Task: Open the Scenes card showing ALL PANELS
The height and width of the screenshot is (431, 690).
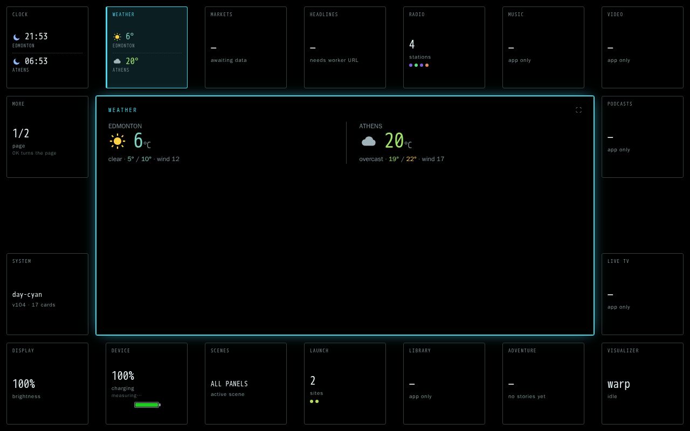Action: coord(246,384)
